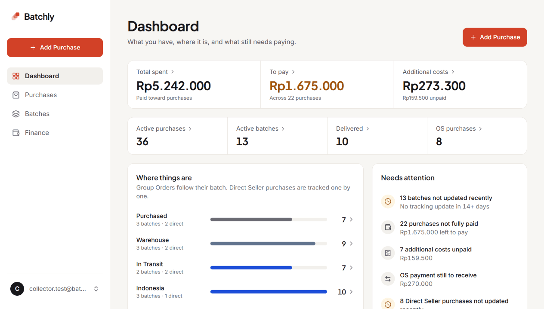Click the Dashboard grid icon in sidebar
The image size is (544, 309).
16,76
